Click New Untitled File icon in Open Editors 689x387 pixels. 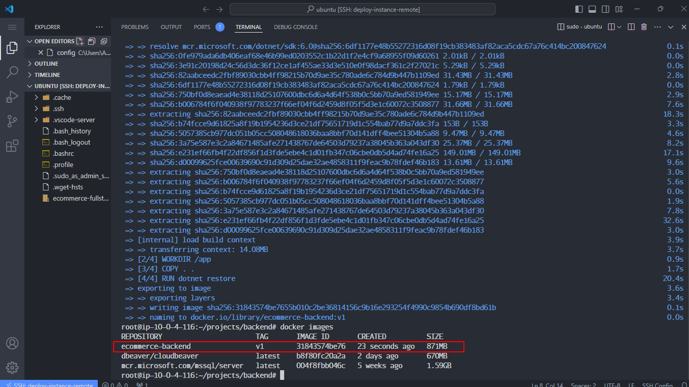point(80,41)
